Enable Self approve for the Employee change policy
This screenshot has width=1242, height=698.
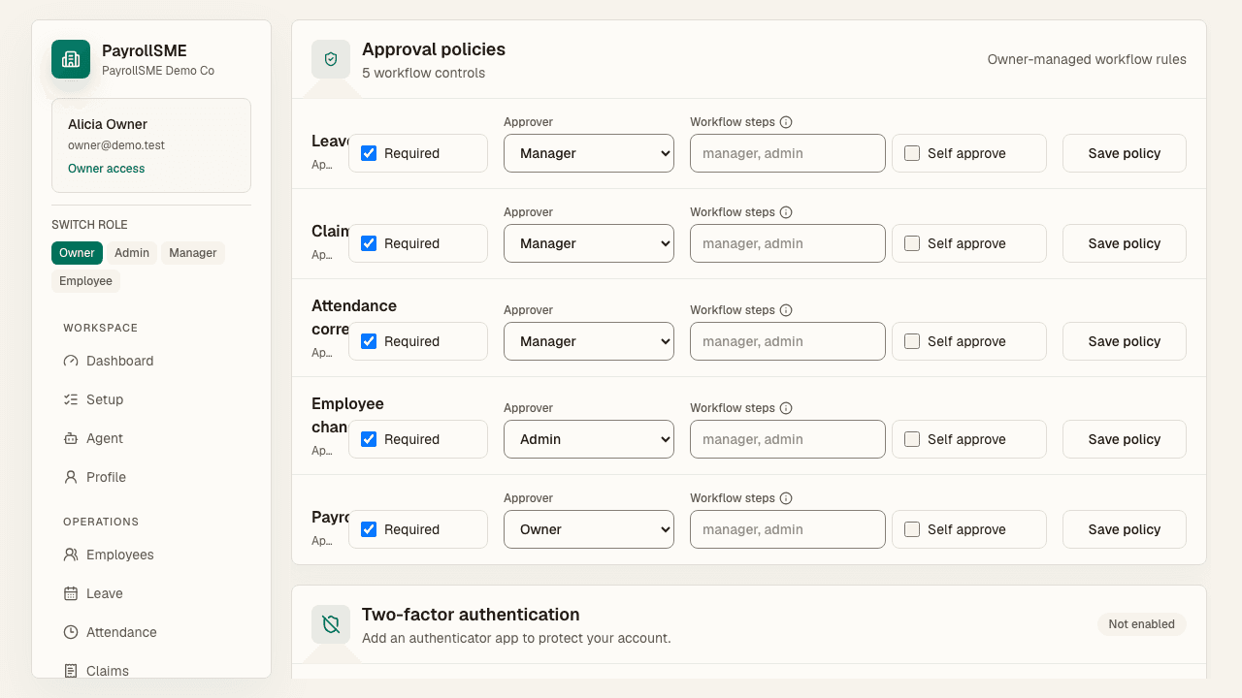[x=912, y=439]
